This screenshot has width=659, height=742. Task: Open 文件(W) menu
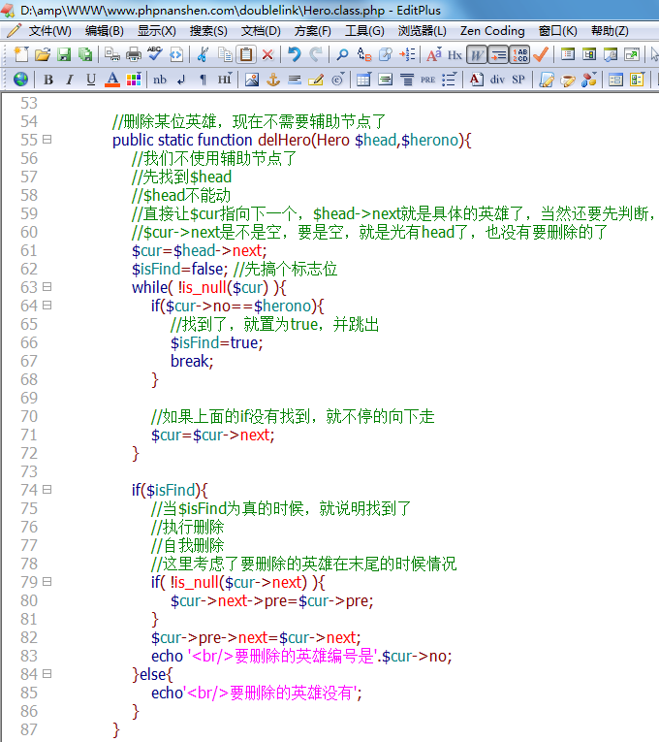49,31
